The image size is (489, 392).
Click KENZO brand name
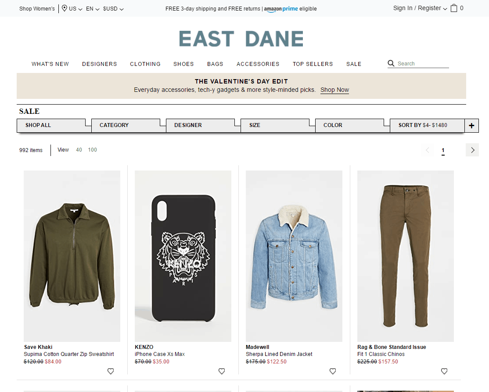click(144, 347)
